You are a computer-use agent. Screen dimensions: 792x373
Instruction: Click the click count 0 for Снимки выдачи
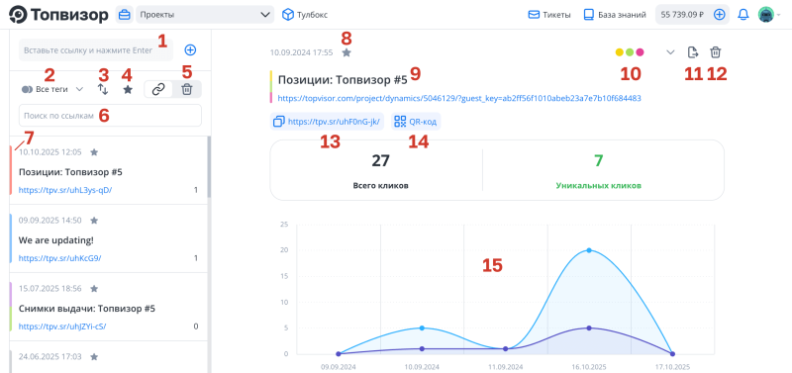(196, 326)
